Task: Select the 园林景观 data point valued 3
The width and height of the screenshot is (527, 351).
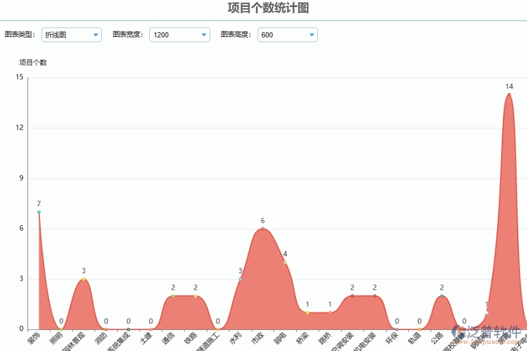Action: [x=83, y=280]
